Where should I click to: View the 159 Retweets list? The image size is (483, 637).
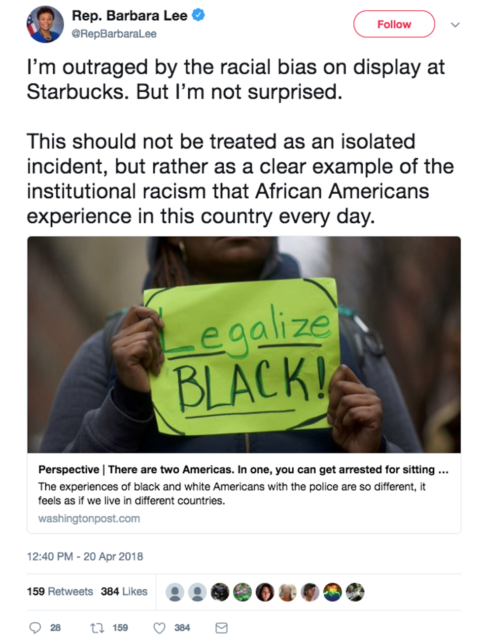click(60, 591)
